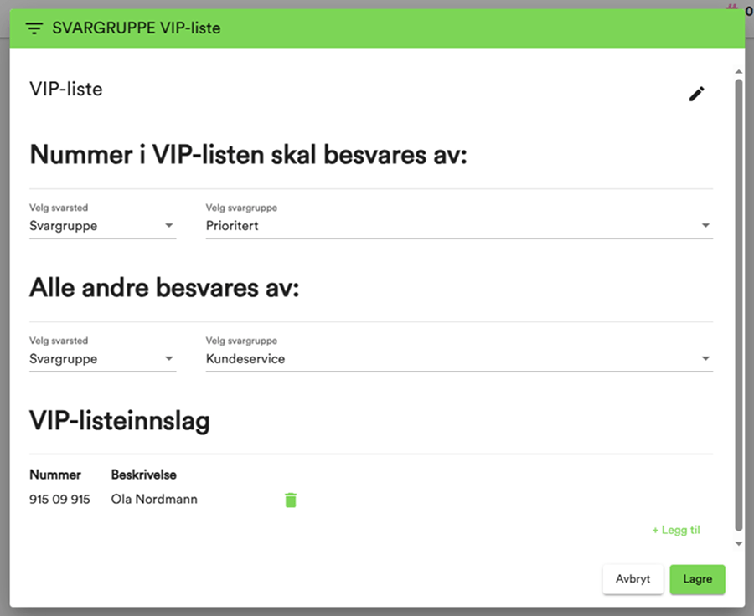This screenshot has height=616, width=754.
Task: Open the filter icon in the green header
Action: coord(34,28)
